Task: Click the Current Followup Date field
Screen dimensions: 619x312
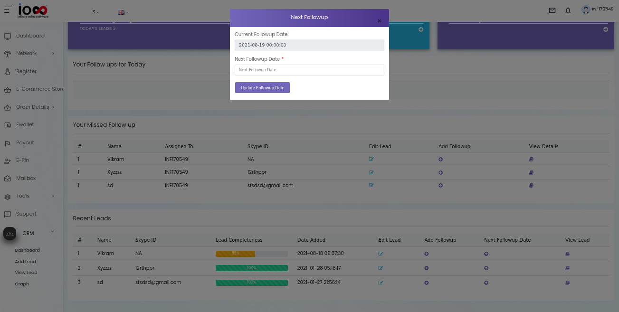Action: coord(309,45)
